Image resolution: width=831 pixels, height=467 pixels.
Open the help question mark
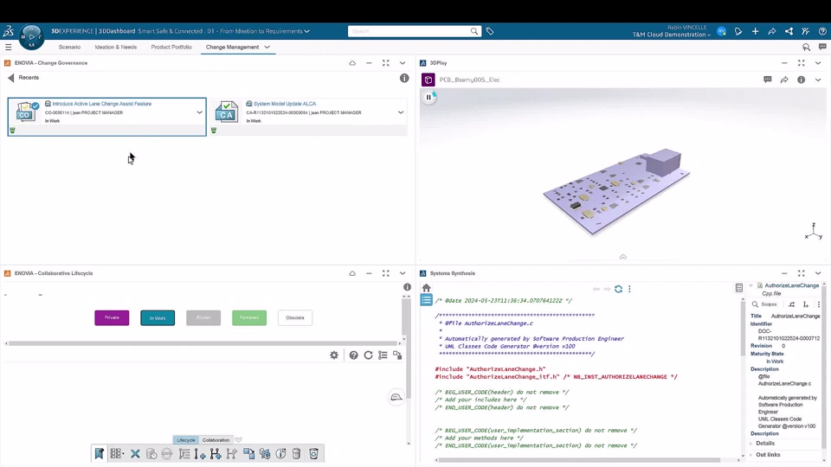coord(822,31)
